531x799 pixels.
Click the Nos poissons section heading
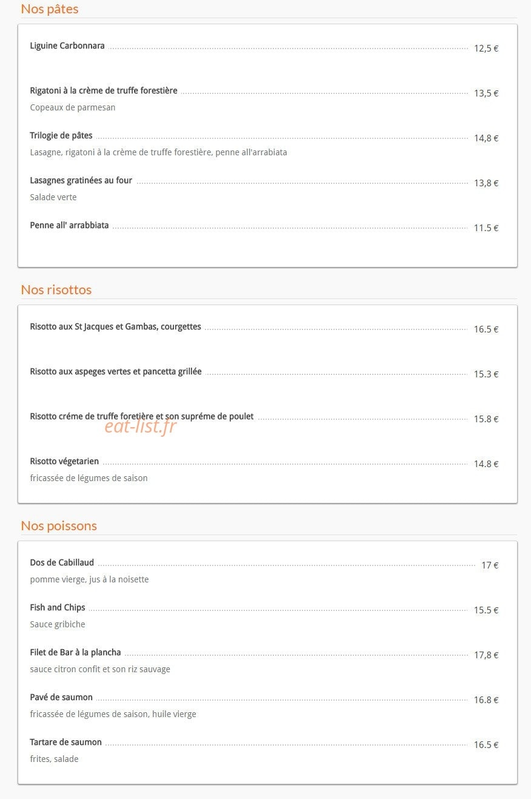coord(59,525)
